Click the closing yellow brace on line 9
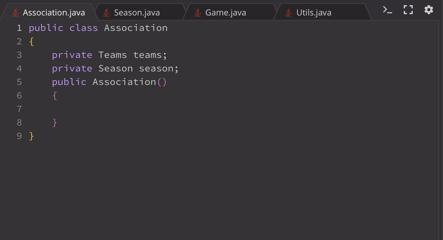 (x=31, y=136)
